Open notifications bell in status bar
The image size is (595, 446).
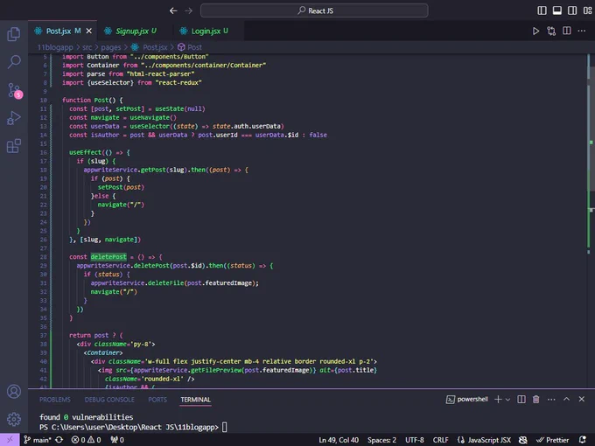(x=583, y=440)
